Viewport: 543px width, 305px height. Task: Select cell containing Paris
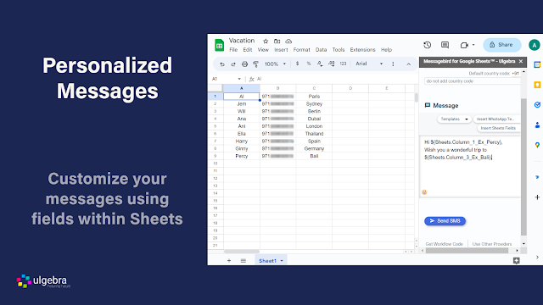(x=314, y=97)
